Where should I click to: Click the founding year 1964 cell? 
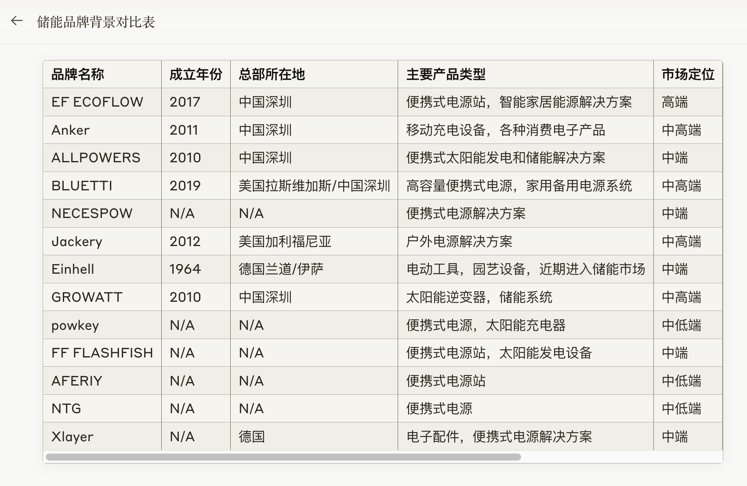(x=196, y=269)
